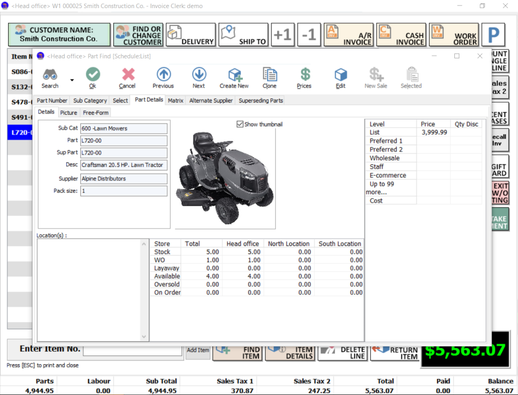Image resolution: width=518 pixels, height=395 pixels.
Task: Click the Desc field
Action: click(124, 165)
